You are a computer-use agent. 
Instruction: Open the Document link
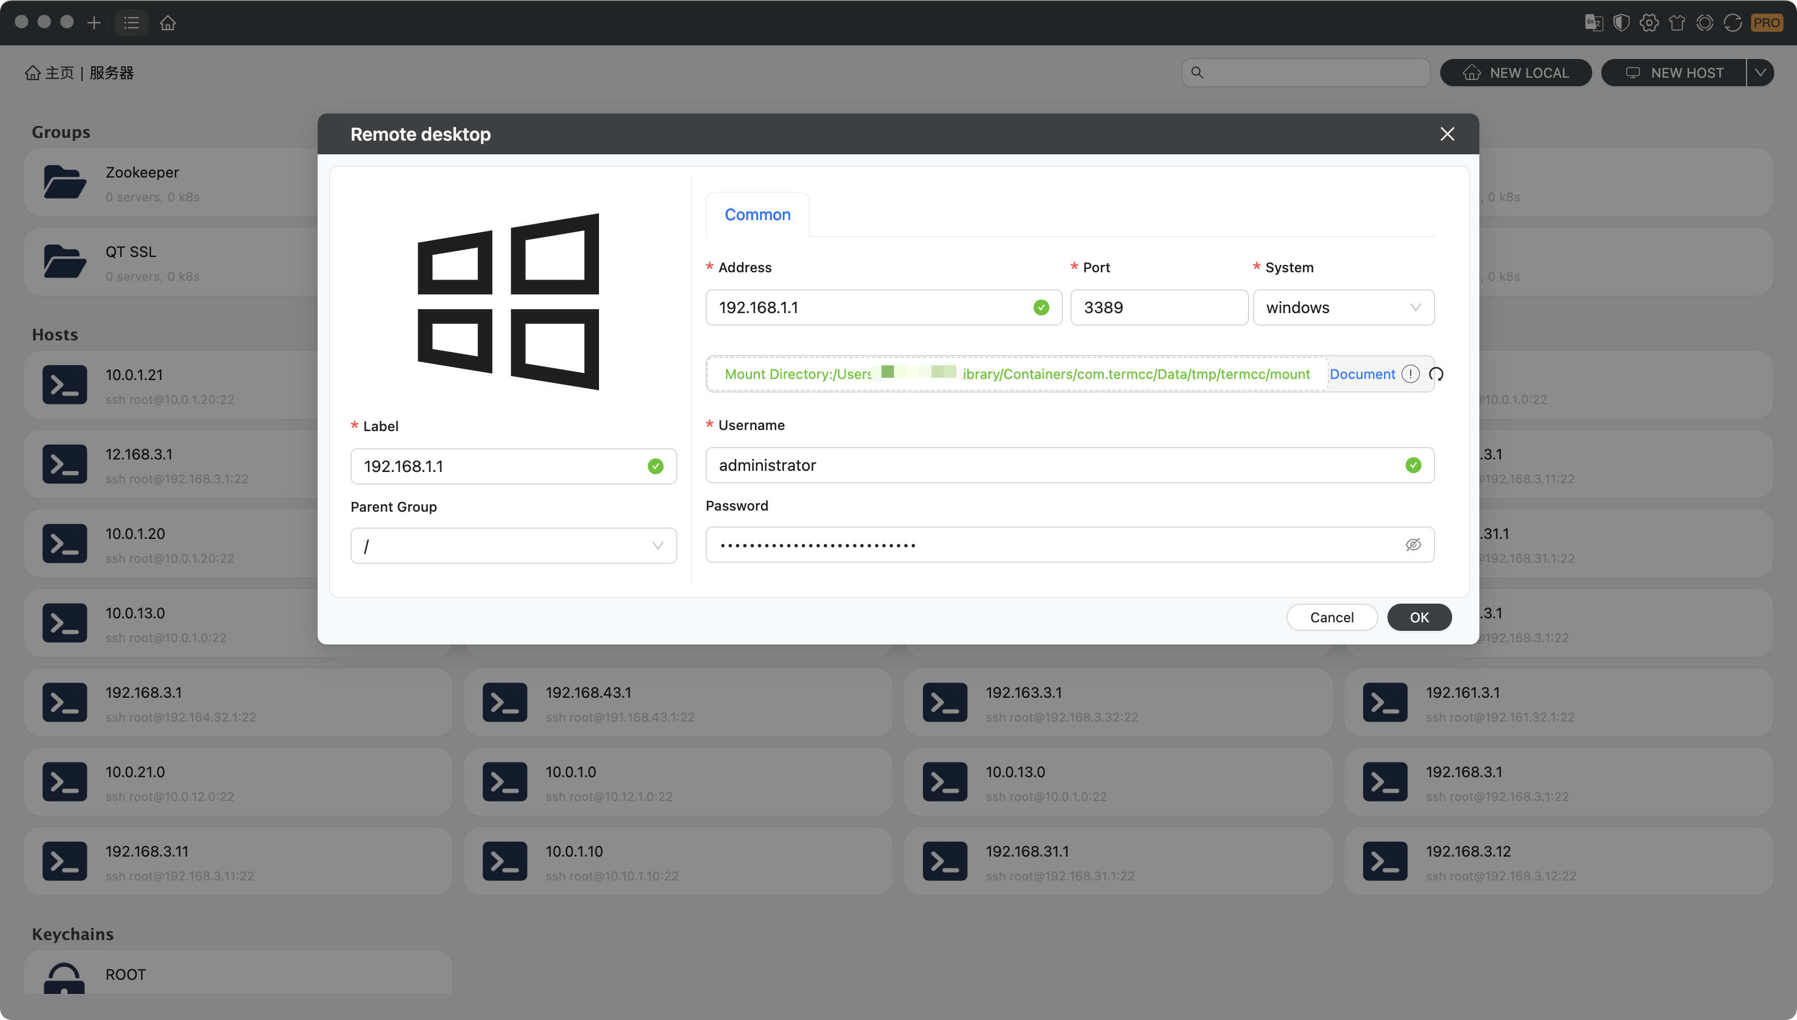point(1362,374)
